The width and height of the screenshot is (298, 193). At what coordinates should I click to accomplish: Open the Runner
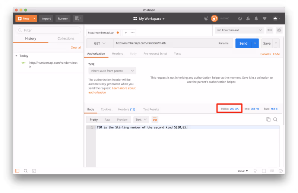pyautogui.click(x=63, y=19)
